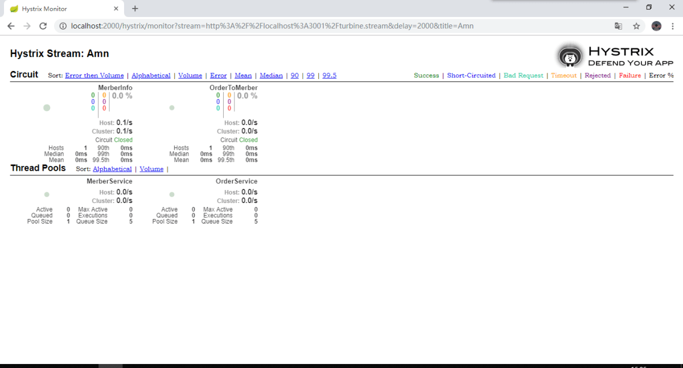Click the OrderService thread pool title
The height and width of the screenshot is (368, 683).
pos(236,181)
